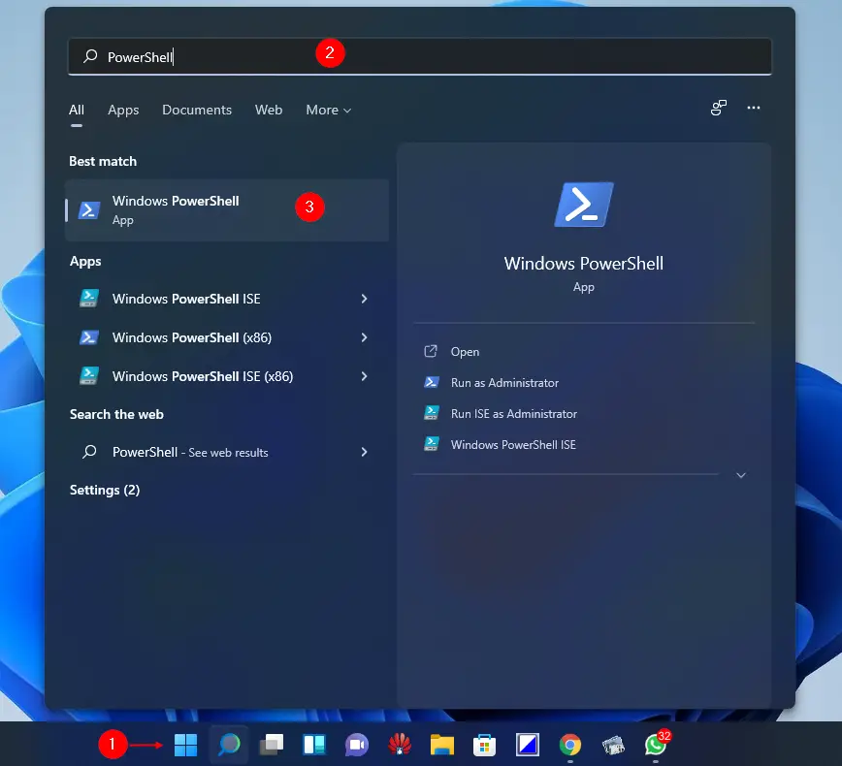The height and width of the screenshot is (766, 842).
Task: Choose Run ISE as Administrator
Action: (514, 414)
